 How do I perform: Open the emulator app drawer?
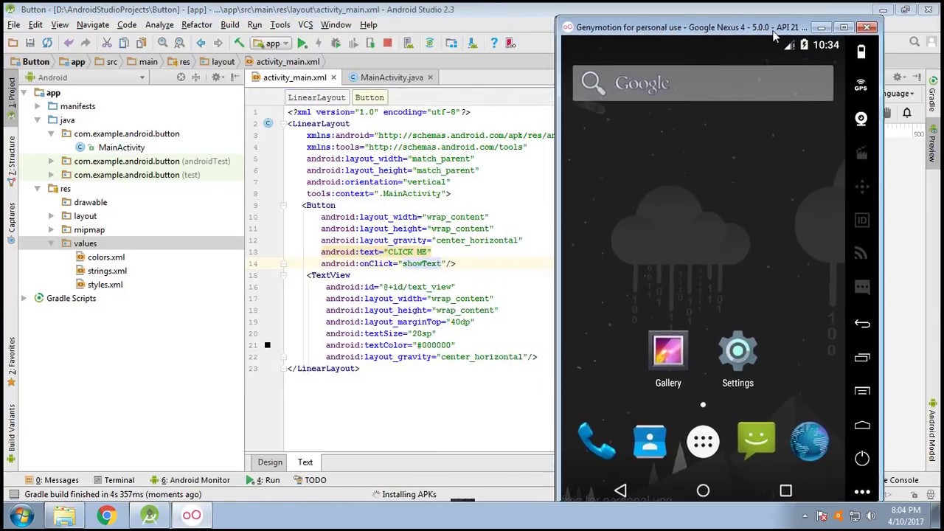tap(703, 442)
